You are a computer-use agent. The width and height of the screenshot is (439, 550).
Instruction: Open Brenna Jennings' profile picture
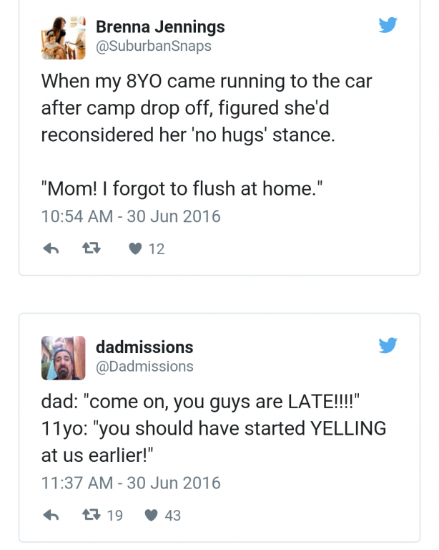coord(64,37)
